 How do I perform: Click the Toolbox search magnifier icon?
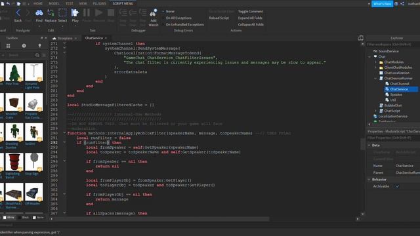click(37, 55)
